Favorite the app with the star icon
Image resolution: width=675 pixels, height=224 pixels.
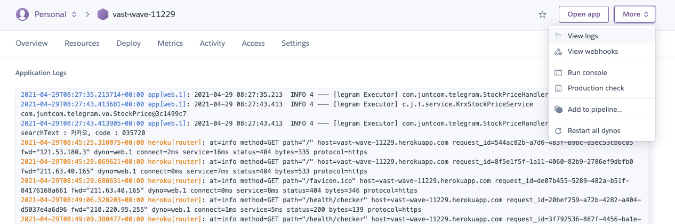542,14
